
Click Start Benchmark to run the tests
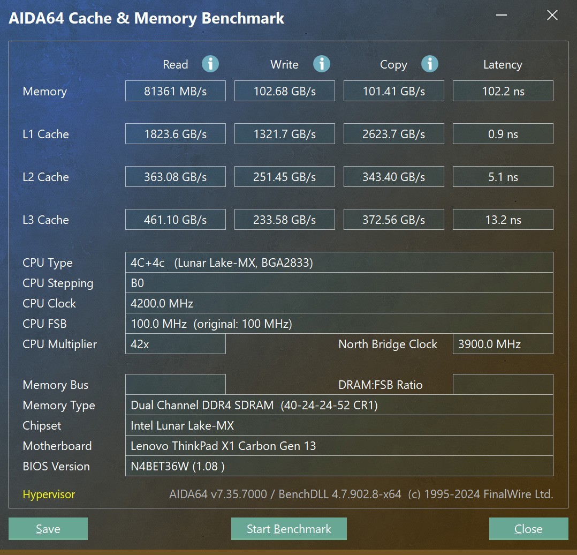click(x=288, y=529)
